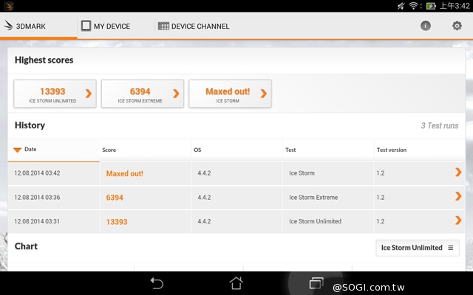The width and height of the screenshot is (473, 295).
Task: Expand the 13393 Ice Storm Unlimited row arrow
Action: coord(458,221)
